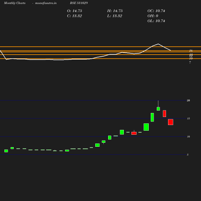The width and height of the screenshot is (201, 201).
Task: Click the munafasutra.in watermark label
Action: [46, 3]
